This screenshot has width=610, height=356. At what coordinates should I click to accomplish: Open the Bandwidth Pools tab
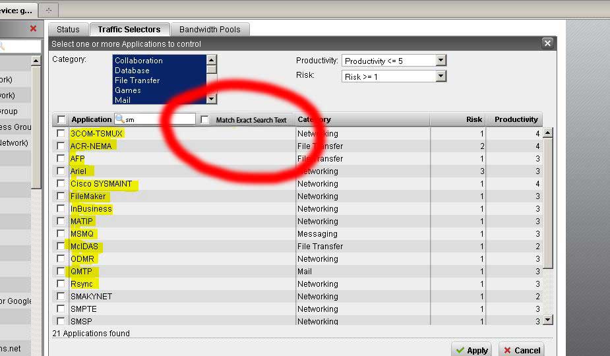[210, 29]
